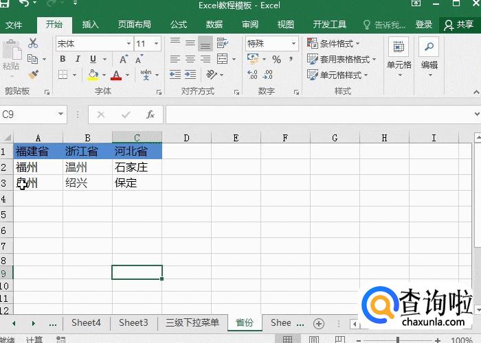Align text right
Viewport: 481px width, 343px height.
205,59
